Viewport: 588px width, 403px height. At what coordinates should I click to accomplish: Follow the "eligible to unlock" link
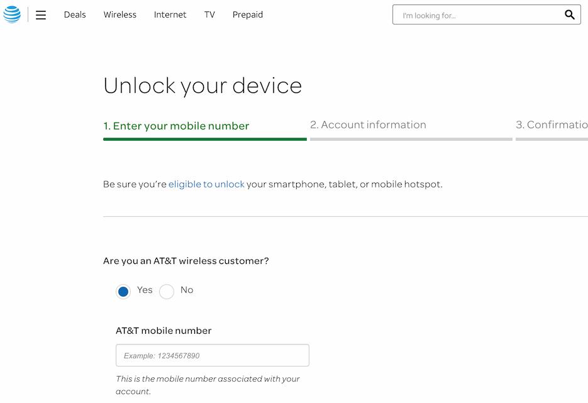(x=206, y=184)
